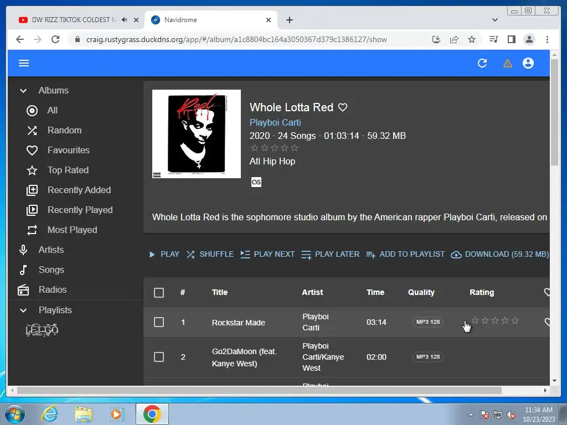This screenshot has height=425, width=567.
Task: Click the SHUFFLE button
Action: coord(210,255)
